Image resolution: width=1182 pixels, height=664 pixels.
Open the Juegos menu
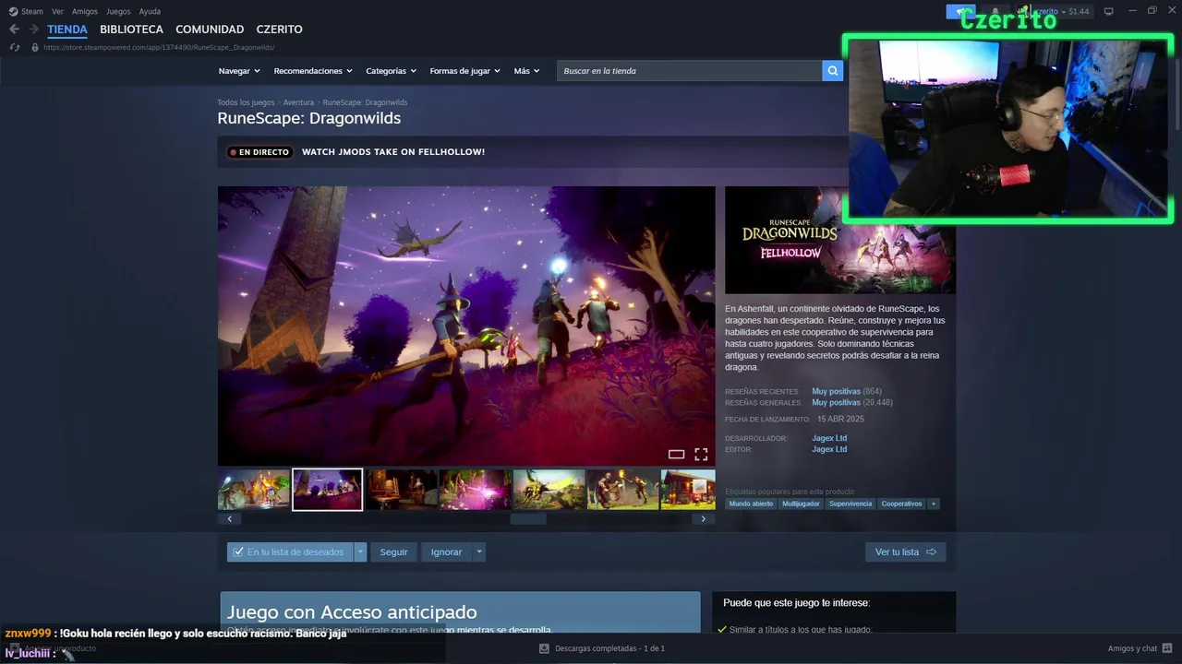118,11
